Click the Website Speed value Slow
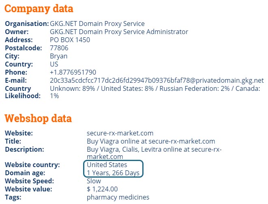 click(x=94, y=181)
